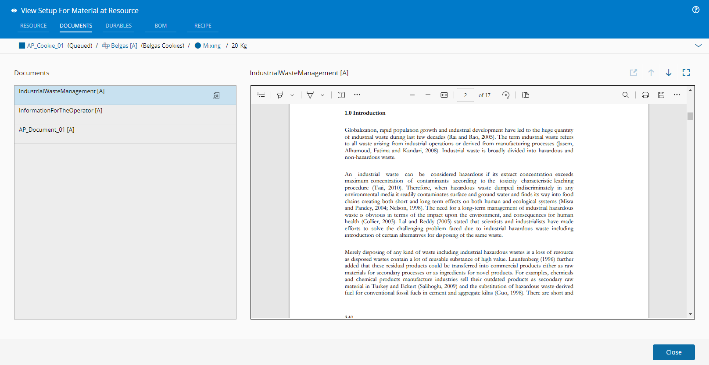This screenshot has width=709, height=365.
Task: Click the Close button
Action: click(673, 352)
